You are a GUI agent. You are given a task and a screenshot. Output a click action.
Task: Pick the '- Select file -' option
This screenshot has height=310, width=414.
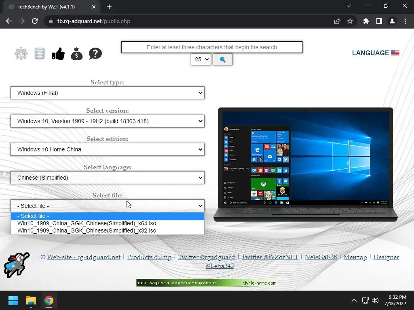[x=108, y=216]
